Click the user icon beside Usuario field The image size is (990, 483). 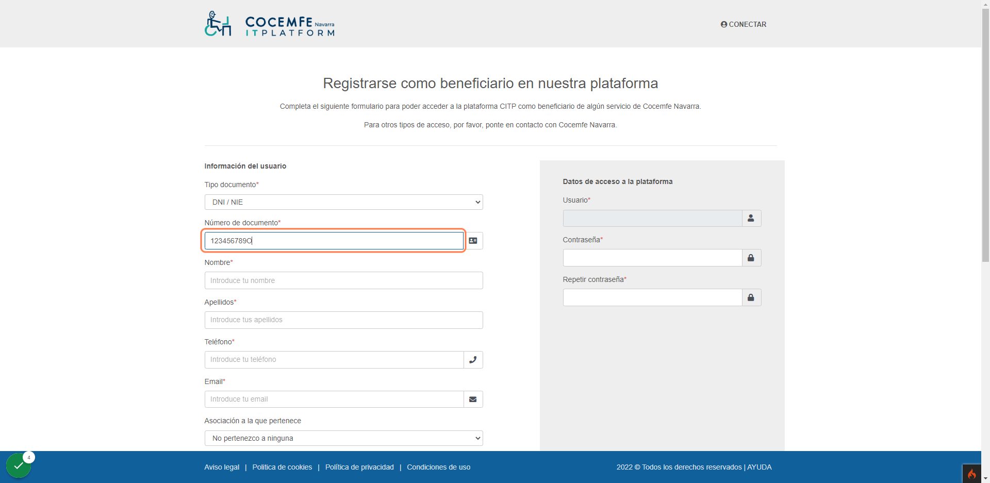[751, 219]
